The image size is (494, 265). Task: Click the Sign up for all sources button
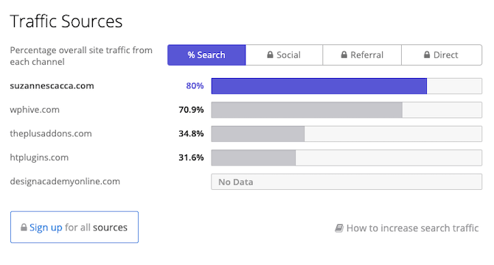coord(74,227)
